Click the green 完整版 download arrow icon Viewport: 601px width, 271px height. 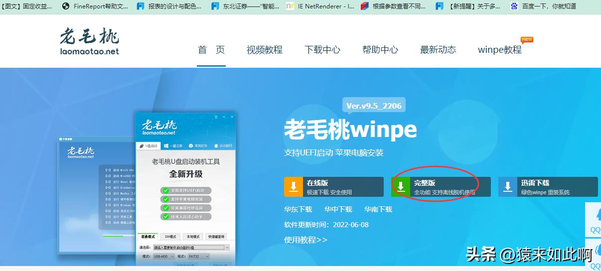(401, 187)
